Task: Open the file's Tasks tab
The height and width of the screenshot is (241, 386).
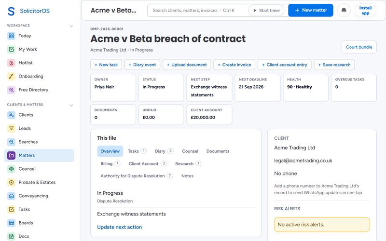Action: click(x=137, y=151)
